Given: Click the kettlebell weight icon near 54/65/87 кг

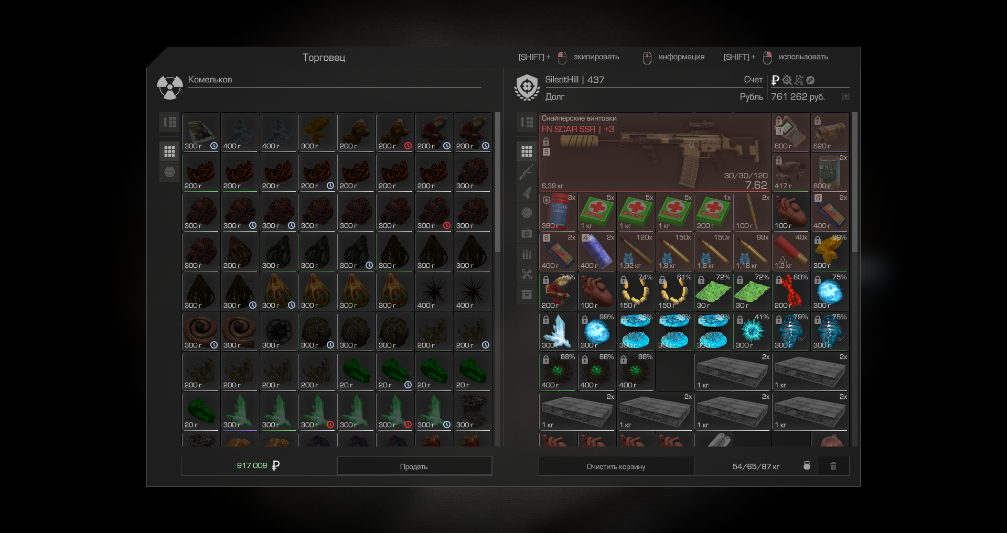Looking at the screenshot, I should point(807,465).
